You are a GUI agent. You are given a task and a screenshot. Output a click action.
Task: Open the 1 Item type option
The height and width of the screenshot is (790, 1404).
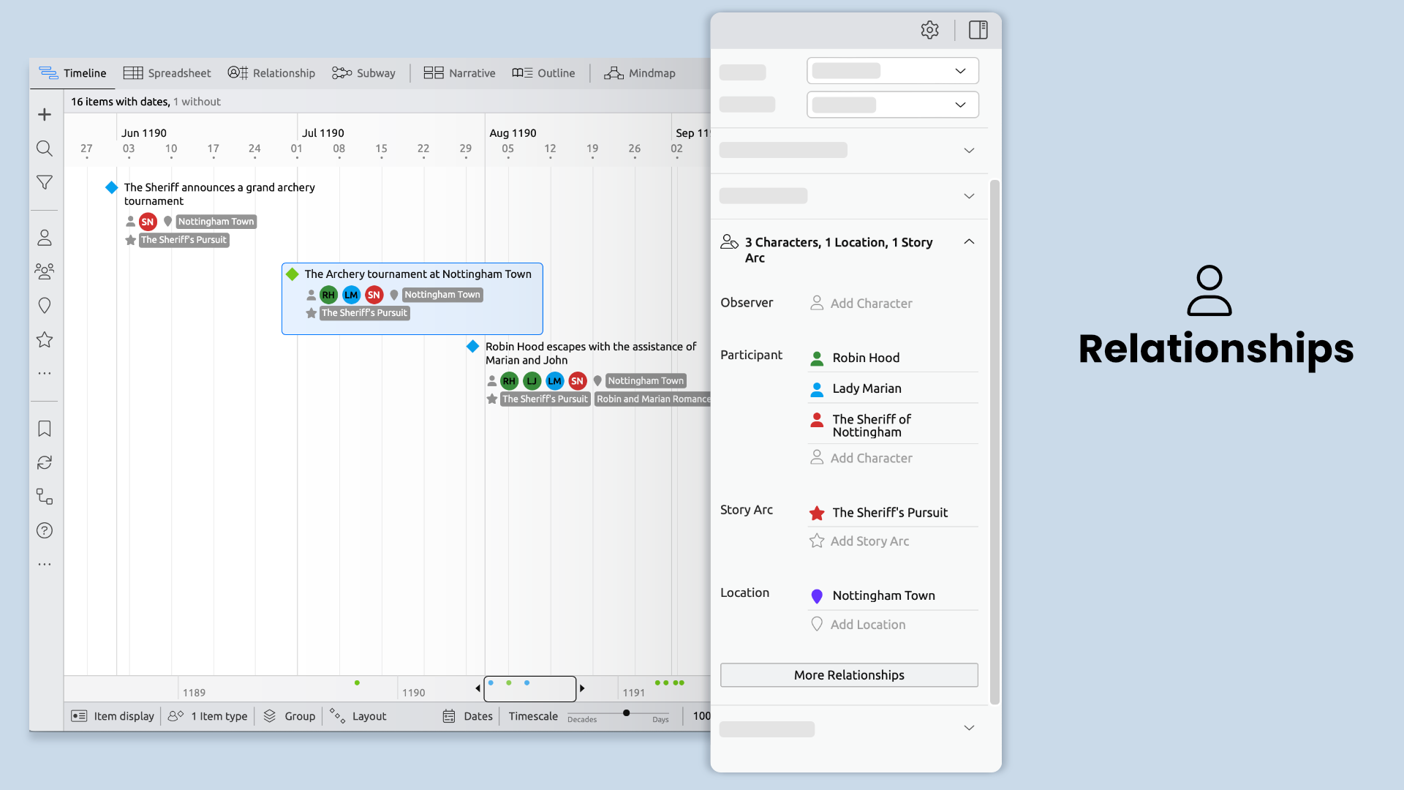[208, 716]
